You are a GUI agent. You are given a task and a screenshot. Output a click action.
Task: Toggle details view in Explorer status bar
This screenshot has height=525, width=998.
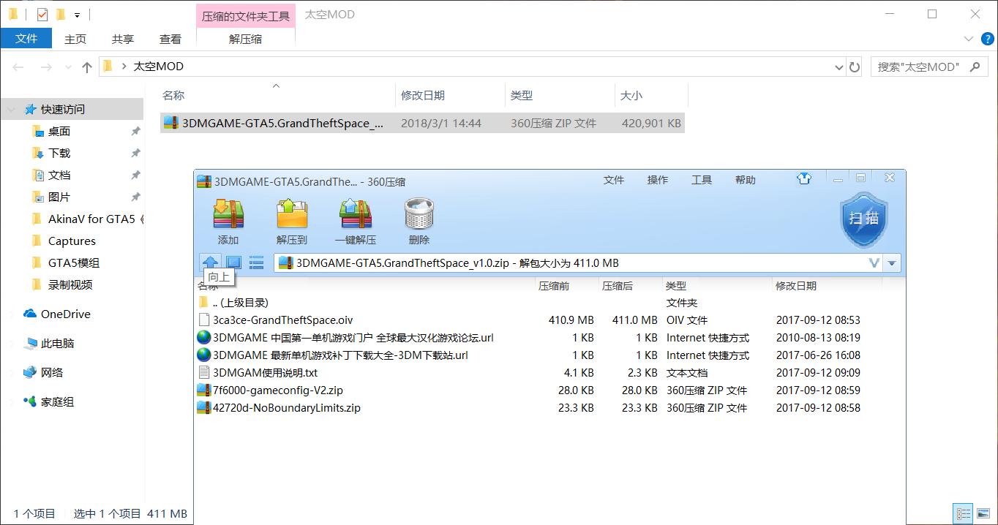pos(963,513)
